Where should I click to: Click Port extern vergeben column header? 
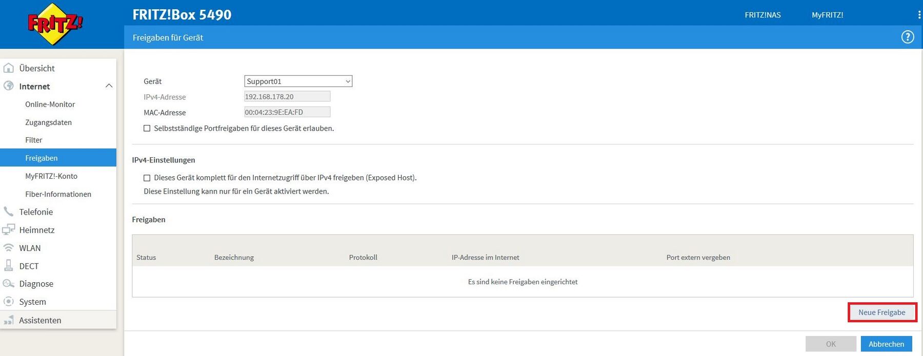tap(698, 257)
